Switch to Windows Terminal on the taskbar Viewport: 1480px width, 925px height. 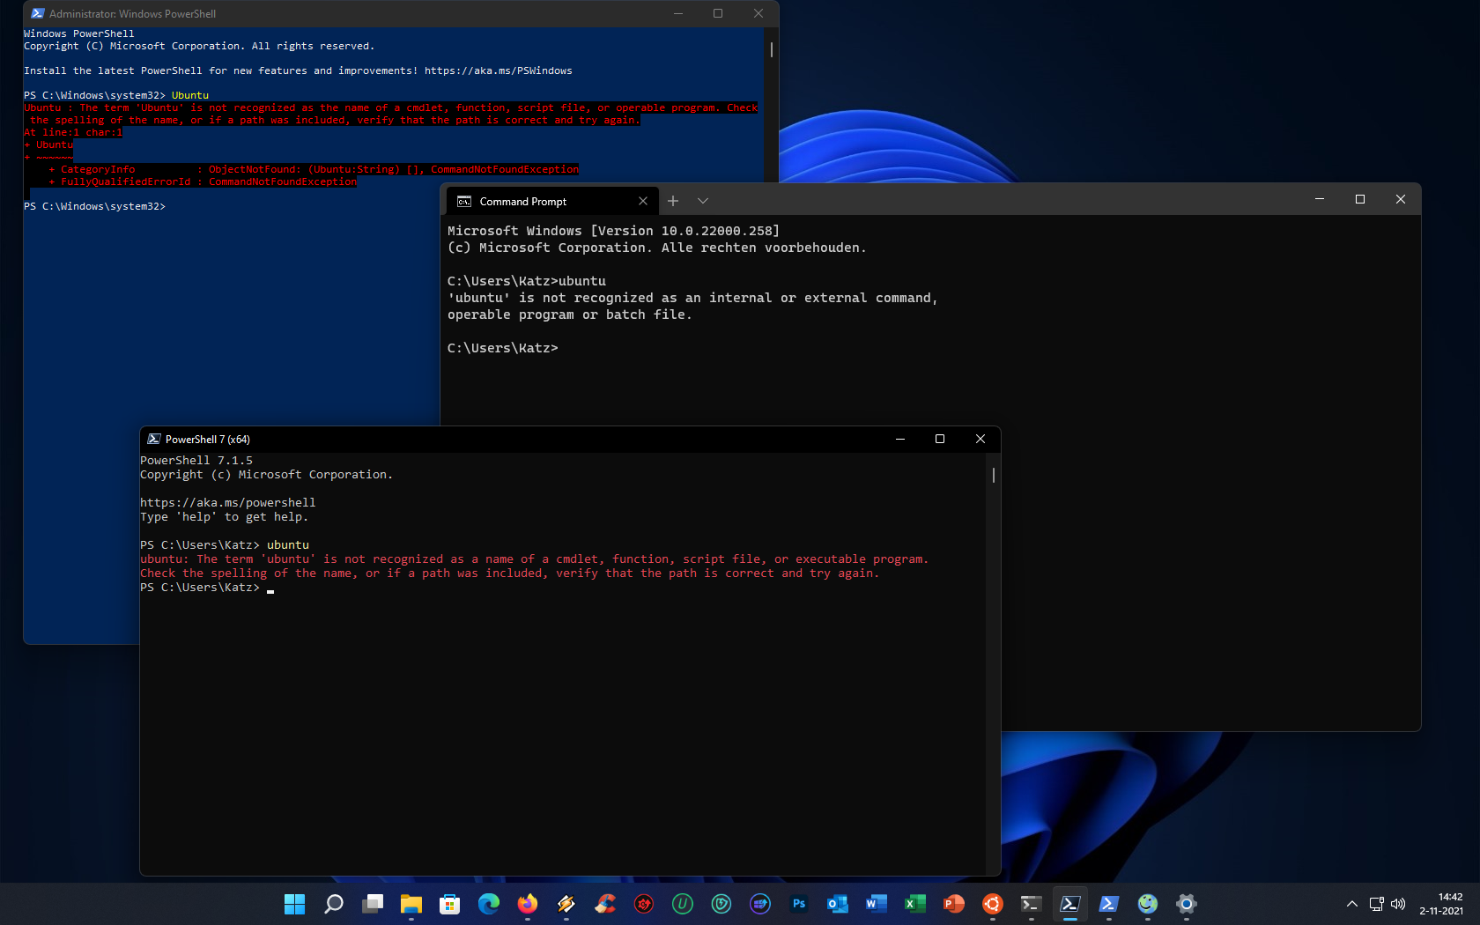[1032, 904]
